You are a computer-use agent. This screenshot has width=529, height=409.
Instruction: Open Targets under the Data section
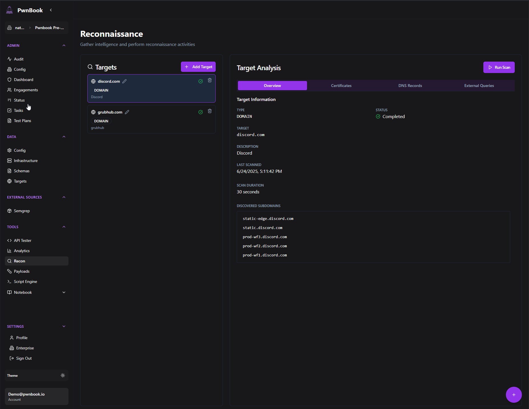[x=37, y=181]
